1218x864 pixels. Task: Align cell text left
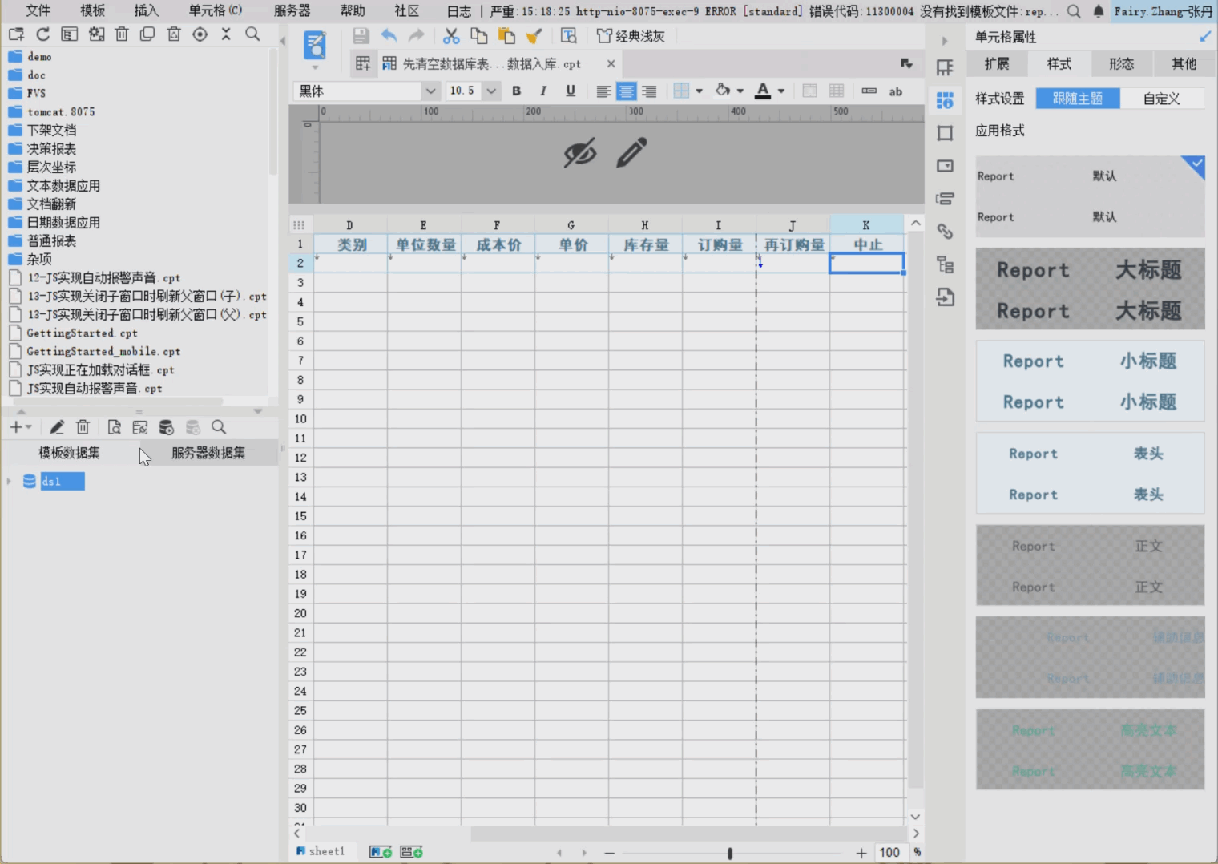603,91
